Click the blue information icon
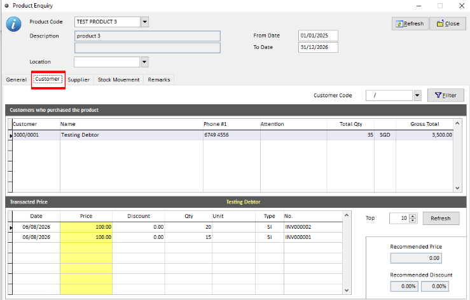The width and height of the screenshot is (470, 300). pyautogui.click(x=13, y=24)
